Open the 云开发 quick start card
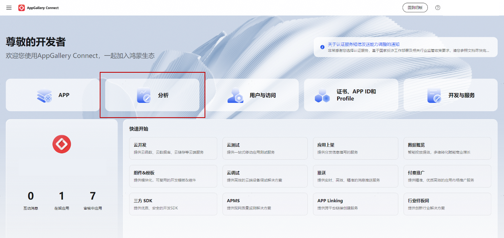 point(173,148)
